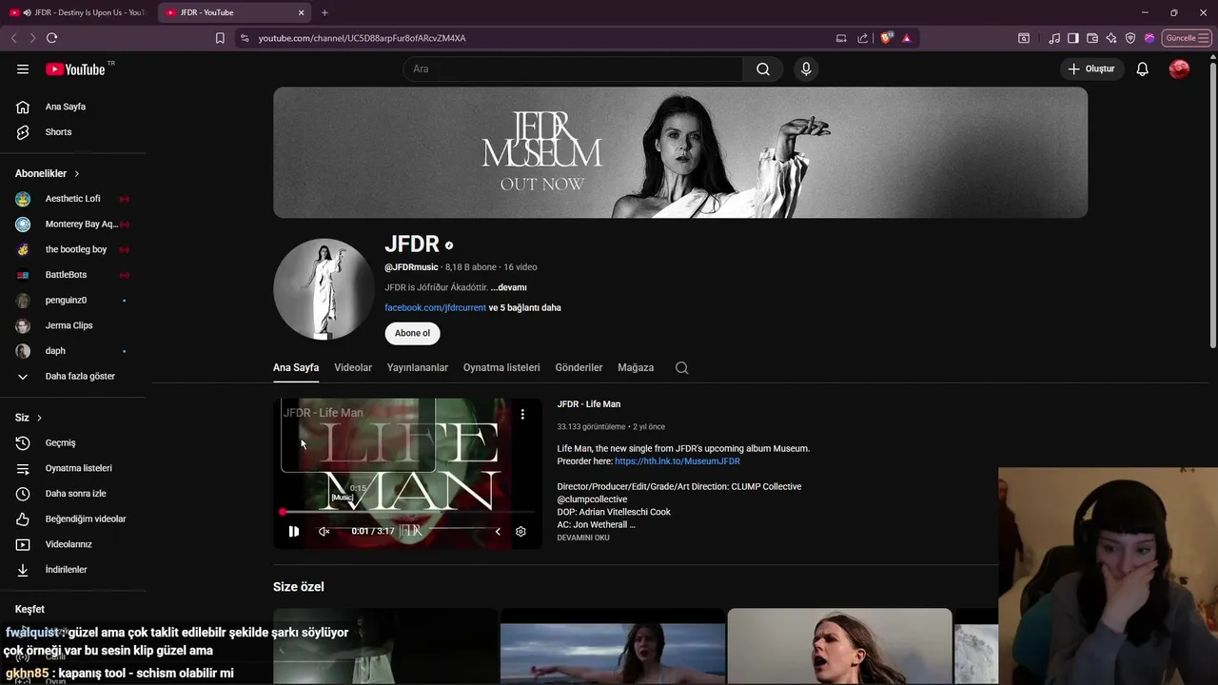Open the notifications bell
The image size is (1218, 685).
(x=1143, y=69)
